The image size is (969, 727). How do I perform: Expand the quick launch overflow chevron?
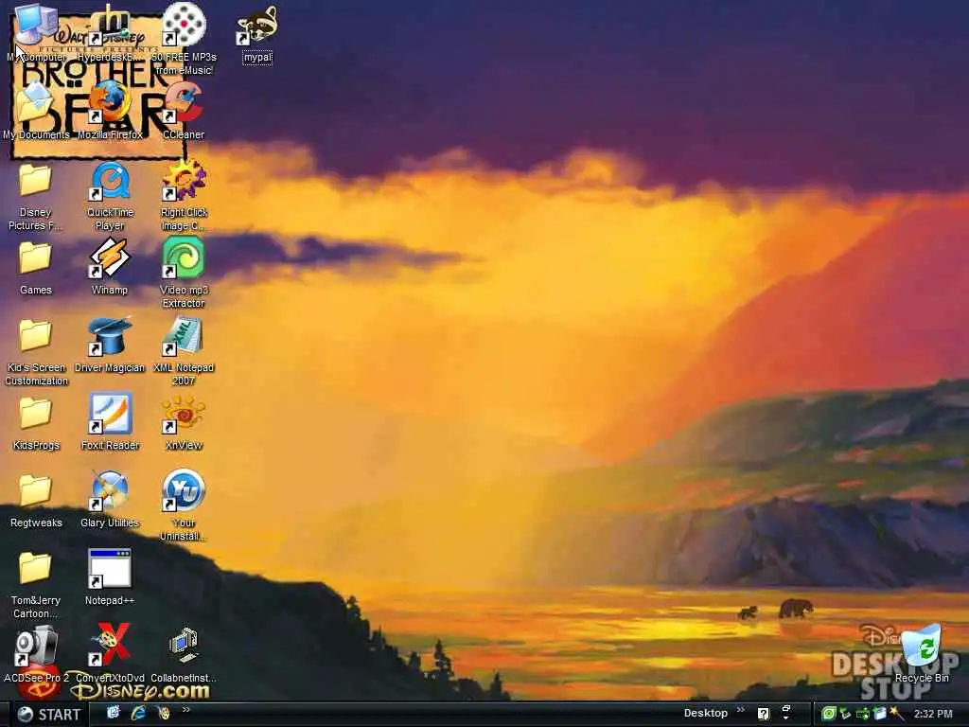[x=186, y=710]
